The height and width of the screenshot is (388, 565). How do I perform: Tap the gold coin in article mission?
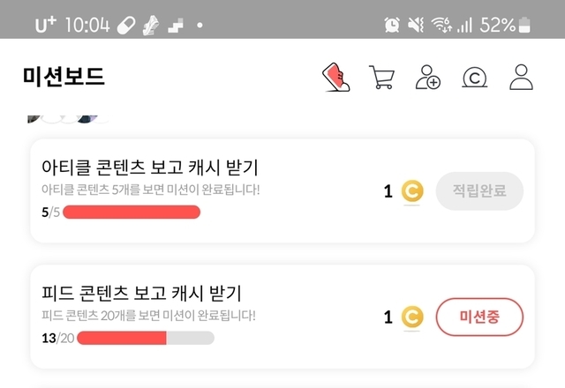(412, 191)
